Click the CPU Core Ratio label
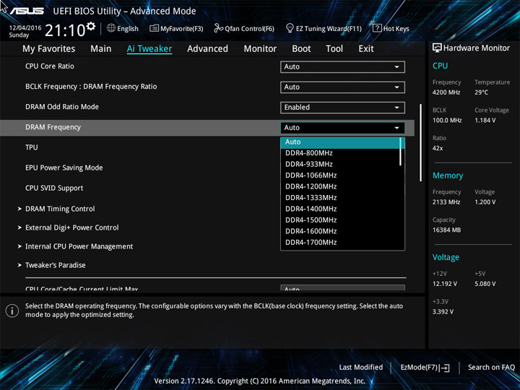The height and width of the screenshot is (390, 520). 50,66
